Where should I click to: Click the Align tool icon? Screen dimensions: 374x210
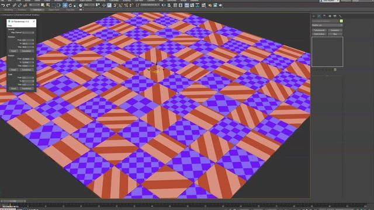point(169,5)
